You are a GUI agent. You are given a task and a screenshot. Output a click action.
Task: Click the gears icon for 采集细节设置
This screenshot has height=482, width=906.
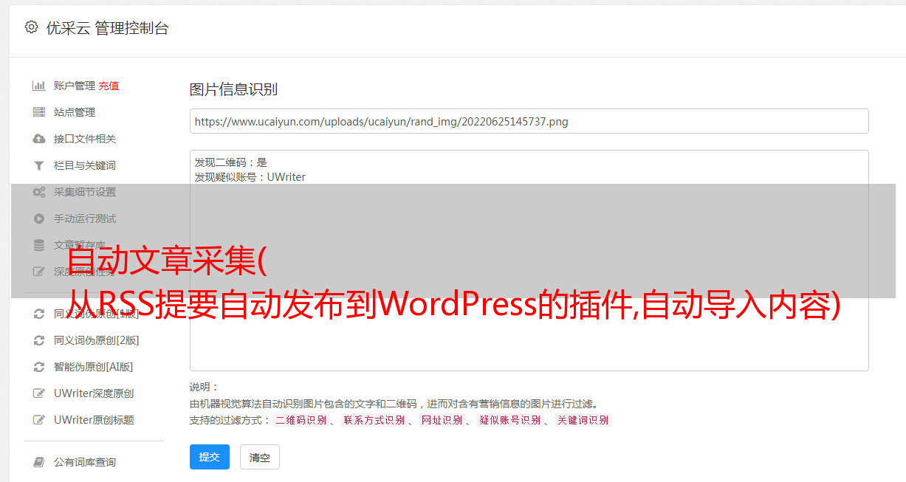39,192
